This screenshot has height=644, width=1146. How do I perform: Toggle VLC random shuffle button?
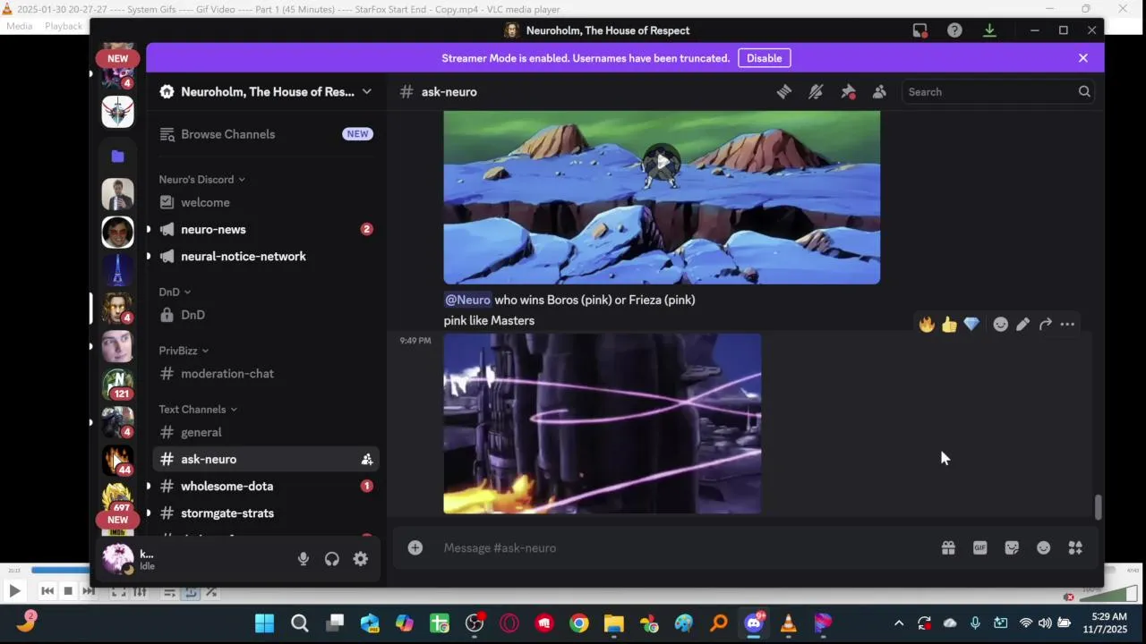[x=211, y=591]
